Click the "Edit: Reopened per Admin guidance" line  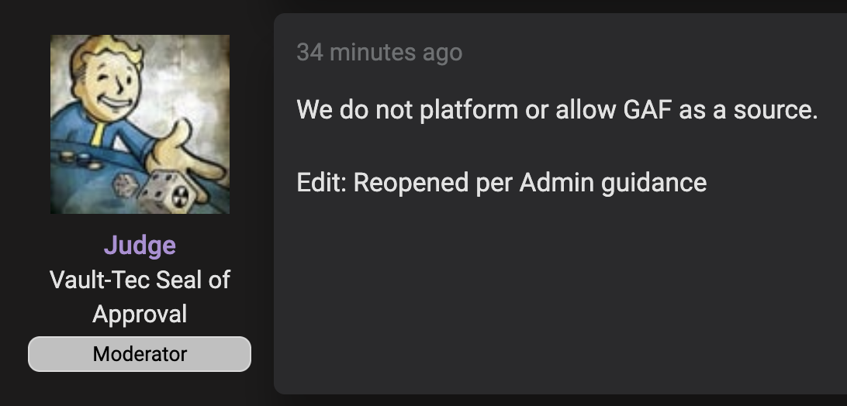pyautogui.click(x=501, y=183)
